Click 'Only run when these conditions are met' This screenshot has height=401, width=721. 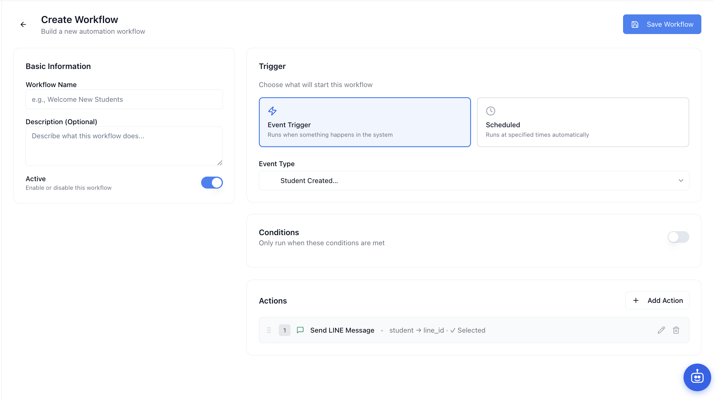point(322,243)
